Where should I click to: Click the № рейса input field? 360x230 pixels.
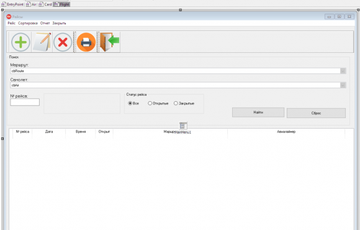(25, 102)
